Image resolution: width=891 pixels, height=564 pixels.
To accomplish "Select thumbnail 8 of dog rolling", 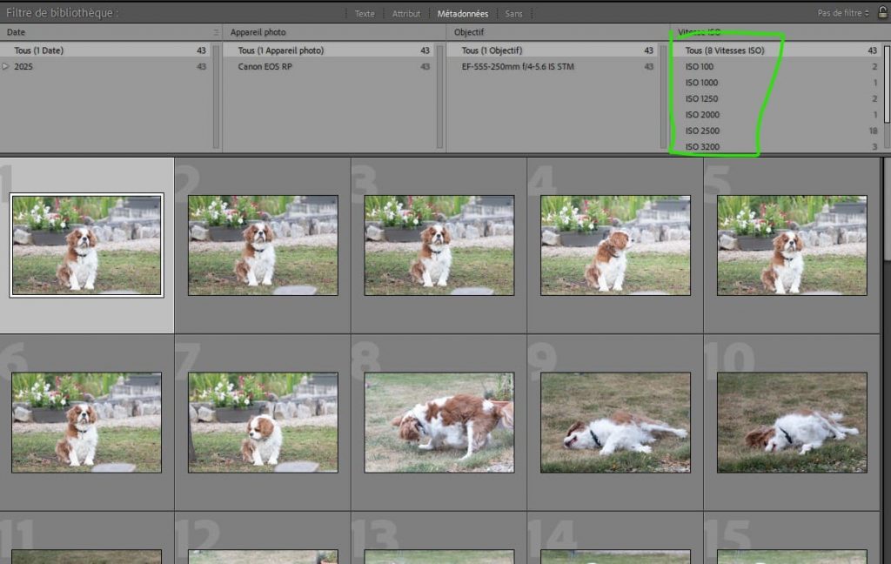I will pyautogui.click(x=439, y=422).
